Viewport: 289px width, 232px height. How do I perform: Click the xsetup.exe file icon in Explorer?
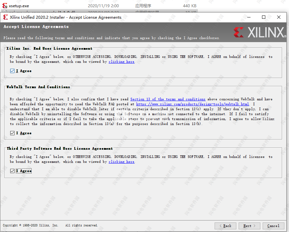point(5,6)
